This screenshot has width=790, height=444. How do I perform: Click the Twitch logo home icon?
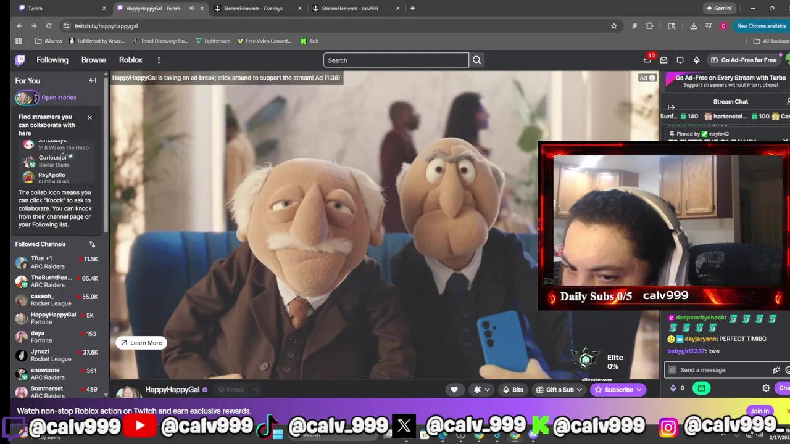pyautogui.click(x=20, y=60)
